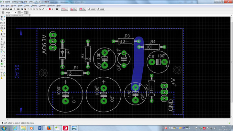Open Microsoft Word from the taskbar
The width and height of the screenshot is (233, 131).
point(40,128)
